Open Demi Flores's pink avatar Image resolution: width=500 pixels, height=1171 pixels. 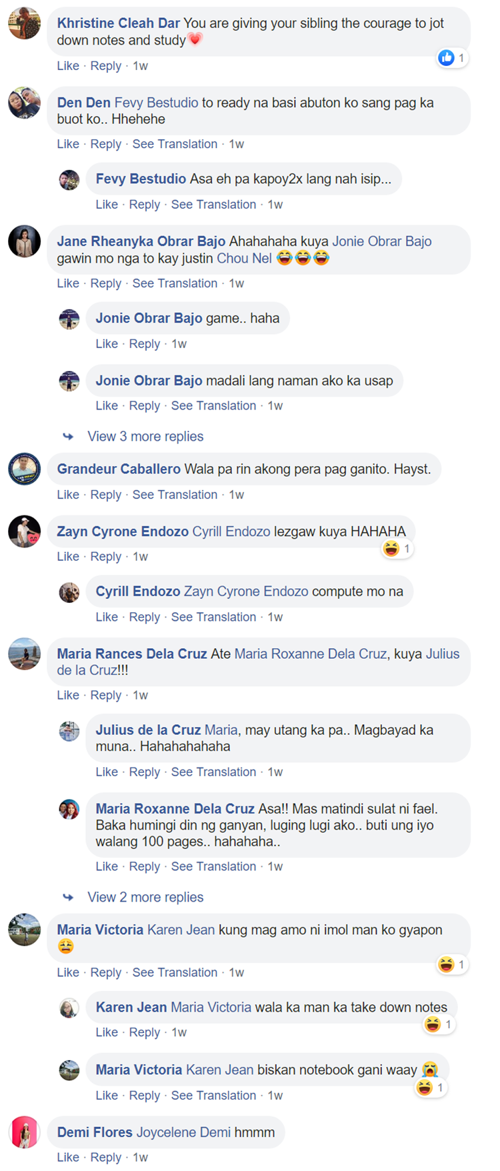pyautogui.click(x=24, y=1132)
